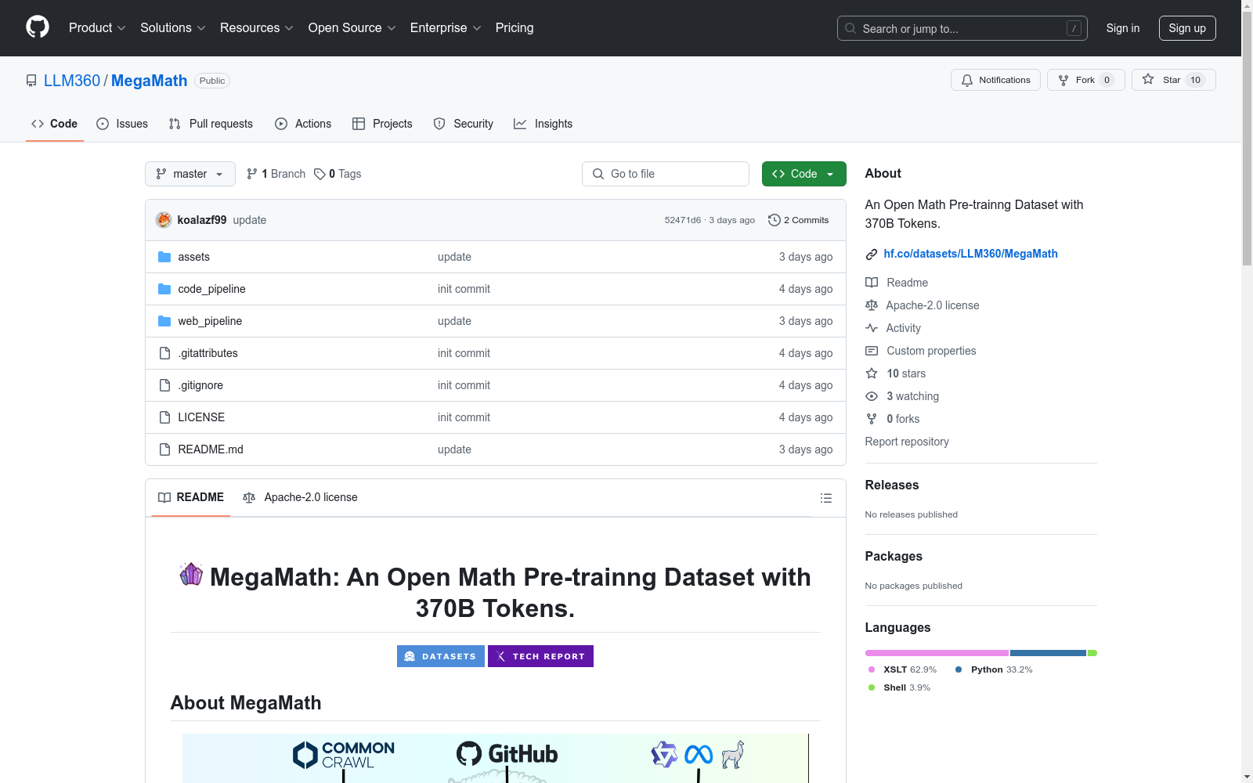Click the Sign in link
Image resolution: width=1253 pixels, height=783 pixels.
(1123, 28)
